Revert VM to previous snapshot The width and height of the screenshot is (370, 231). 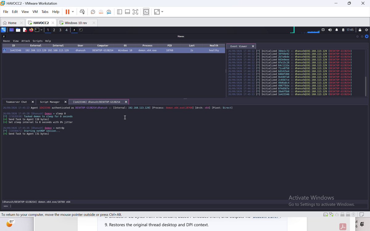coord(101,12)
